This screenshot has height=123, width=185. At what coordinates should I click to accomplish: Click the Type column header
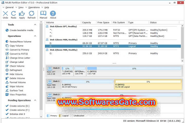(x=138, y=23)
